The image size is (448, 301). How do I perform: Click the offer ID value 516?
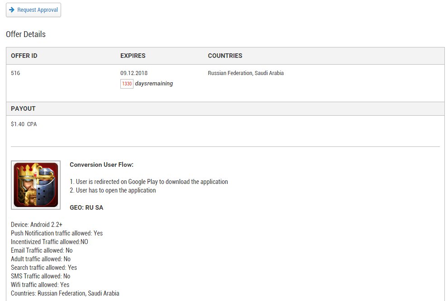[15, 73]
